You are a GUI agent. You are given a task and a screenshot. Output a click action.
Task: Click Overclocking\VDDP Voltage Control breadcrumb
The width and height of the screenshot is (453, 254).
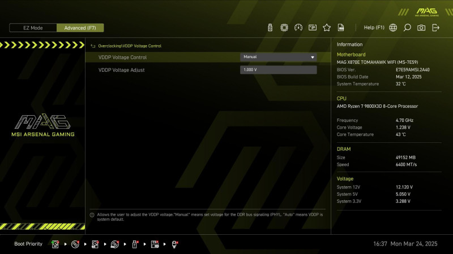coord(130,46)
